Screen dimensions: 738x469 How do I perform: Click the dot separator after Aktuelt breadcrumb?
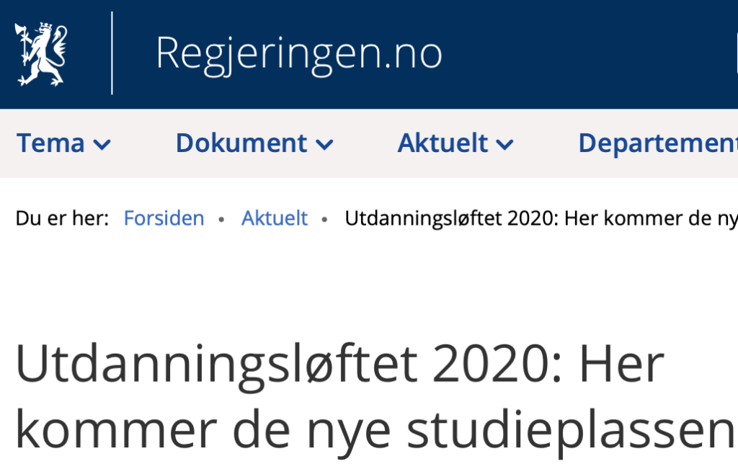[324, 219]
